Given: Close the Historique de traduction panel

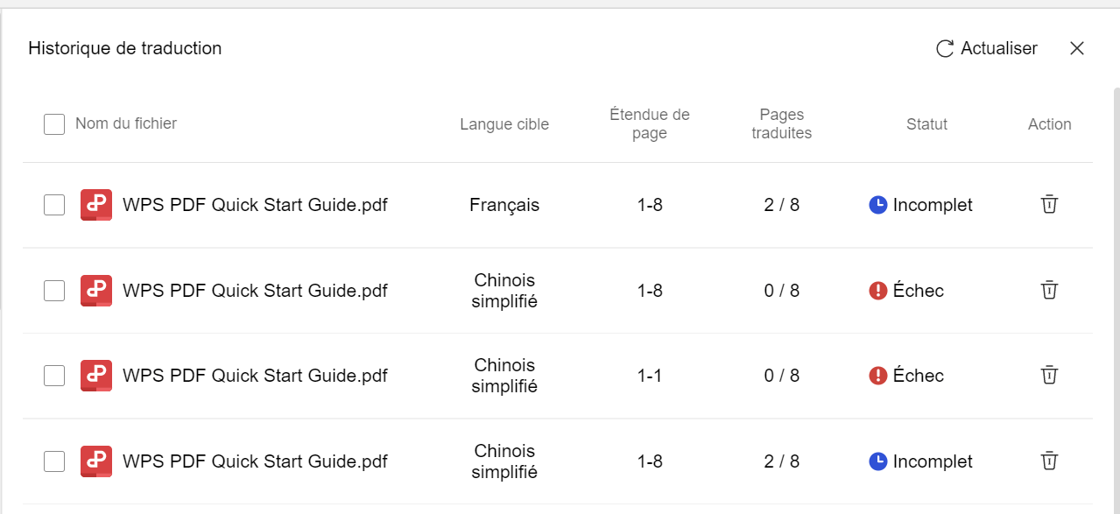Looking at the screenshot, I should click(1077, 49).
